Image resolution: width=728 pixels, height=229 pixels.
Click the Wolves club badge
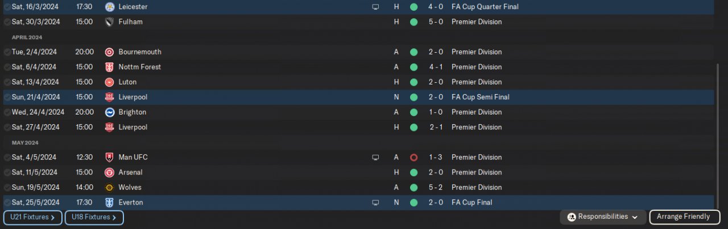point(110,188)
